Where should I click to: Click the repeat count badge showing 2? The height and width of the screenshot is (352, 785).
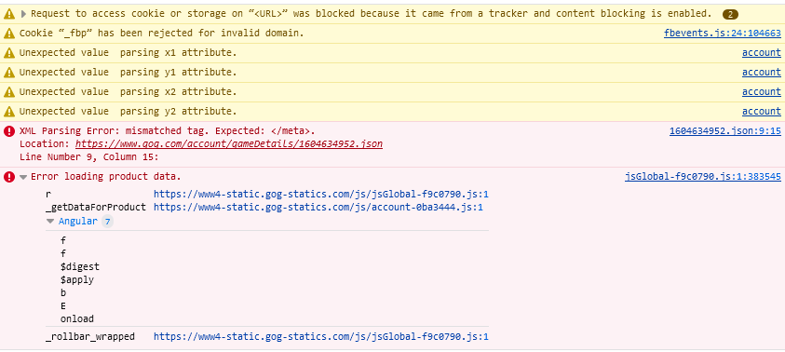click(730, 14)
